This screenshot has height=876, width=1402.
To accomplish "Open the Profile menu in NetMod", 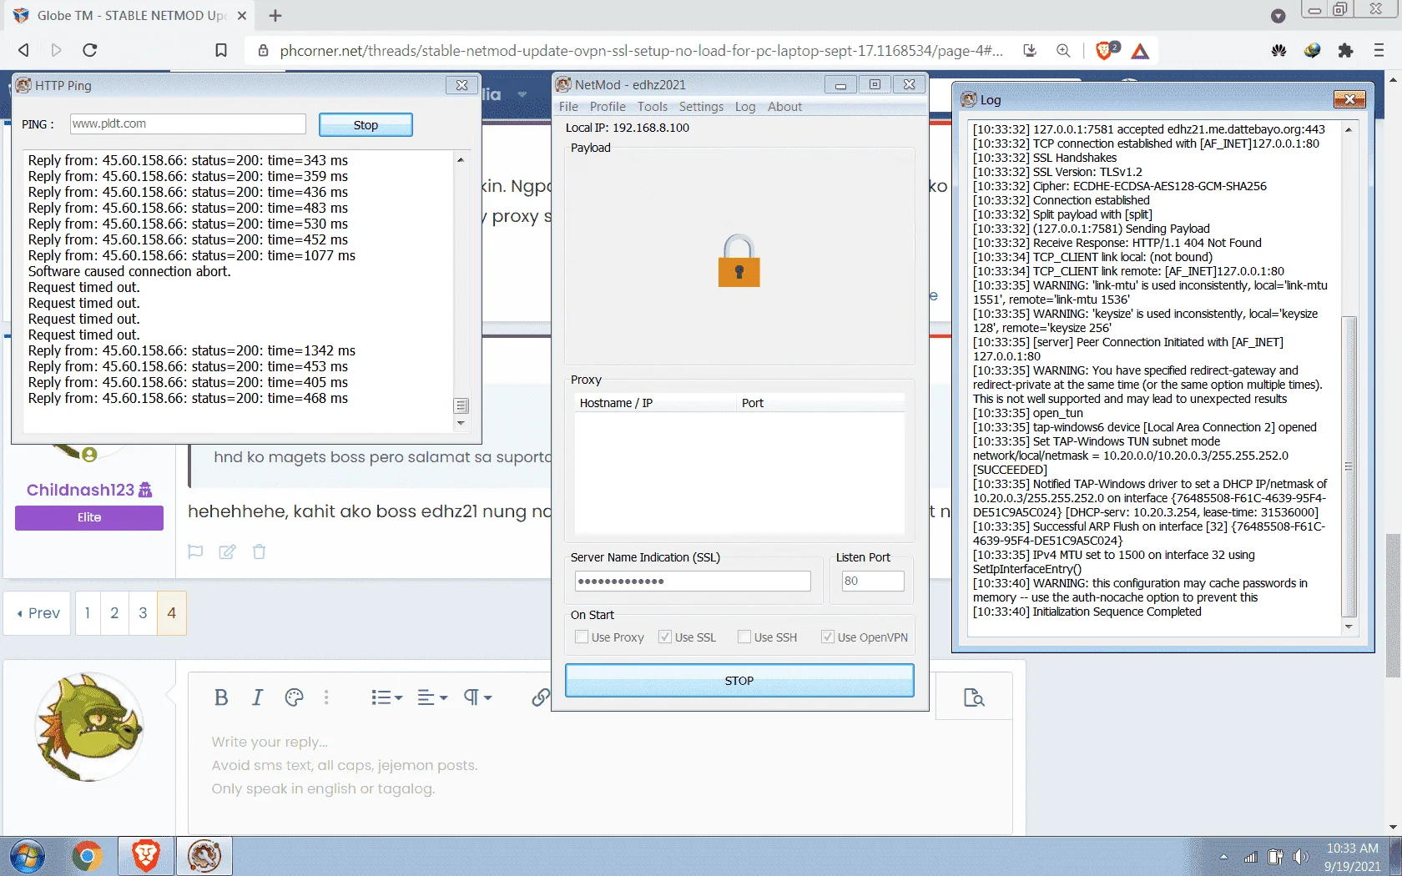I will pyautogui.click(x=608, y=107).
